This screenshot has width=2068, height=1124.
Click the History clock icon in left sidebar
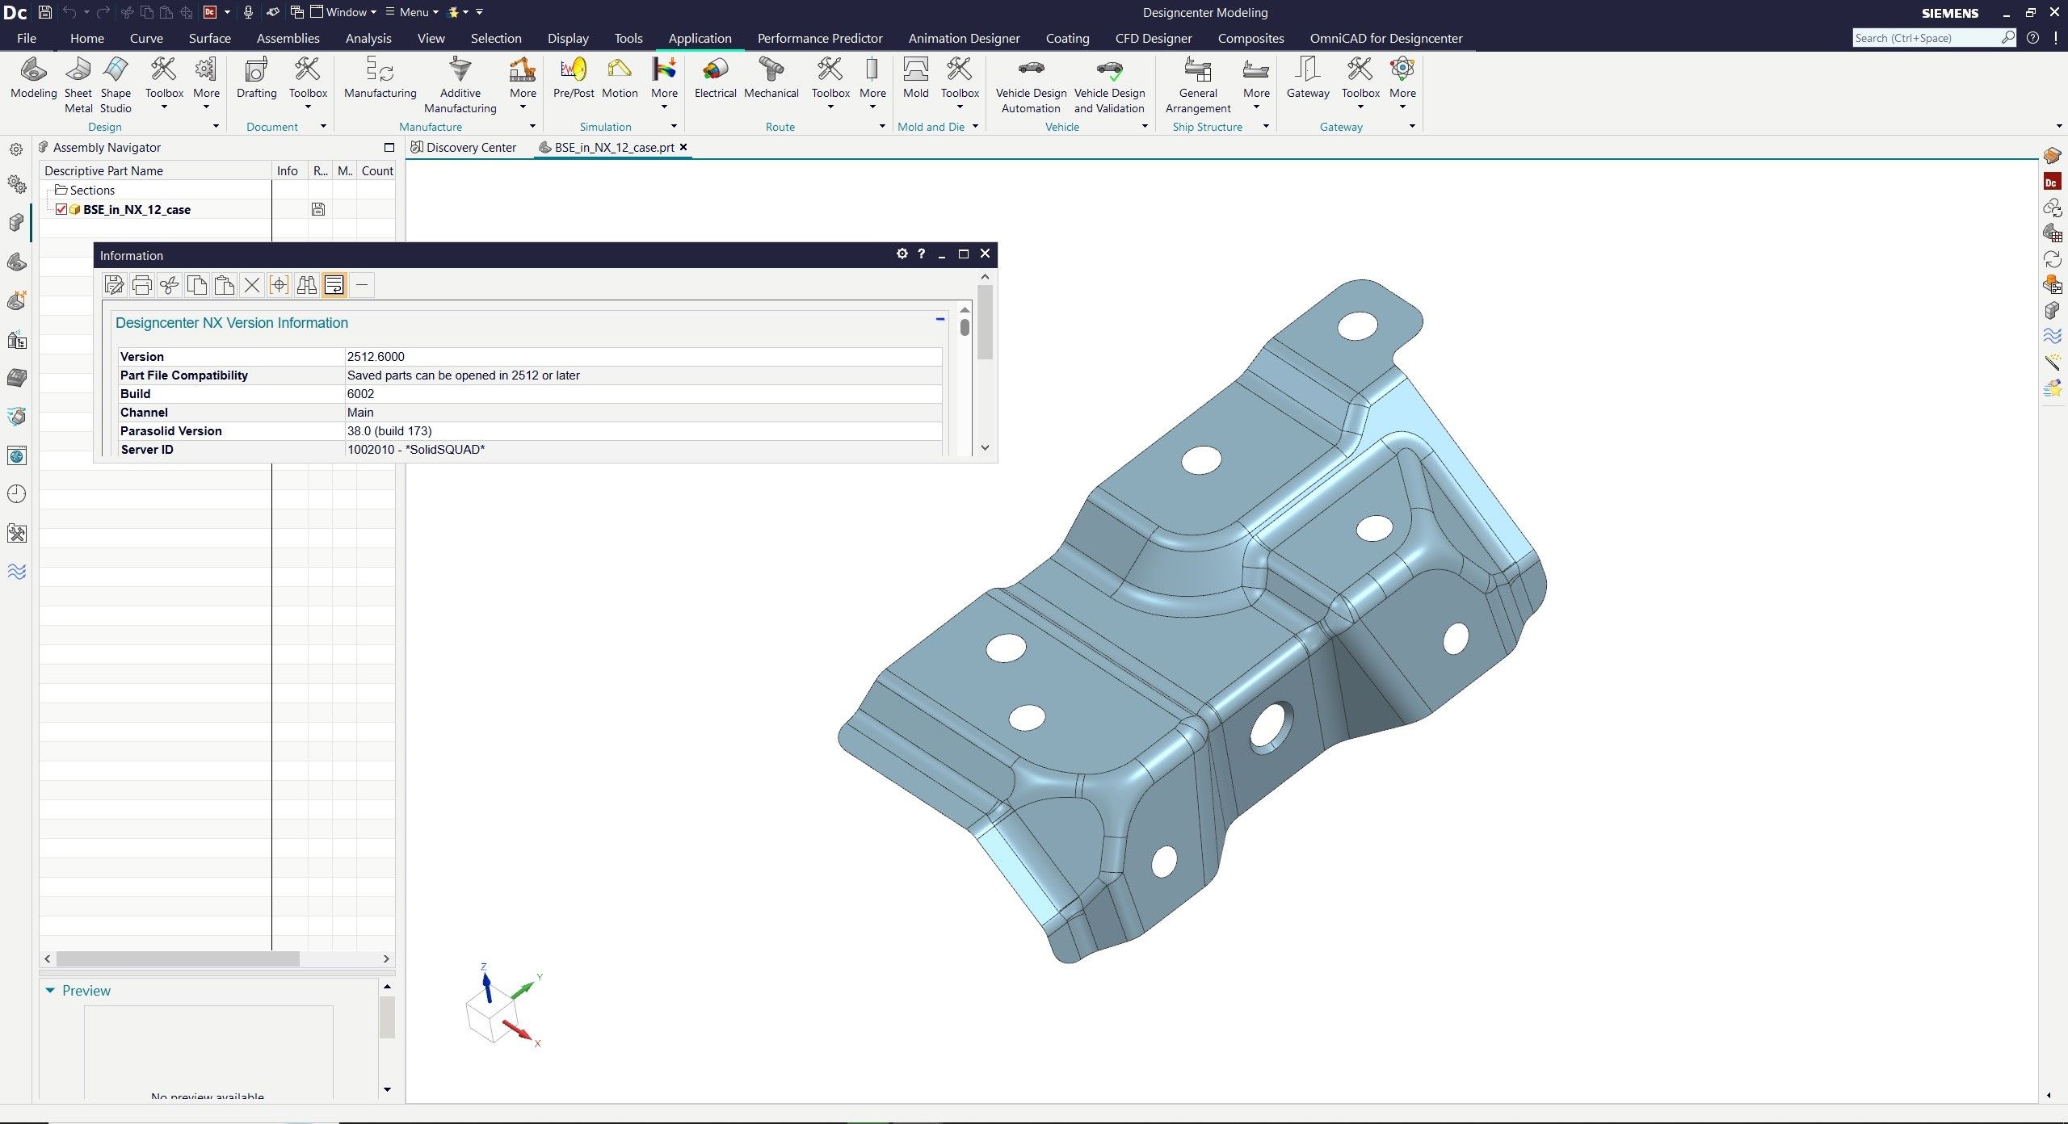(17, 494)
